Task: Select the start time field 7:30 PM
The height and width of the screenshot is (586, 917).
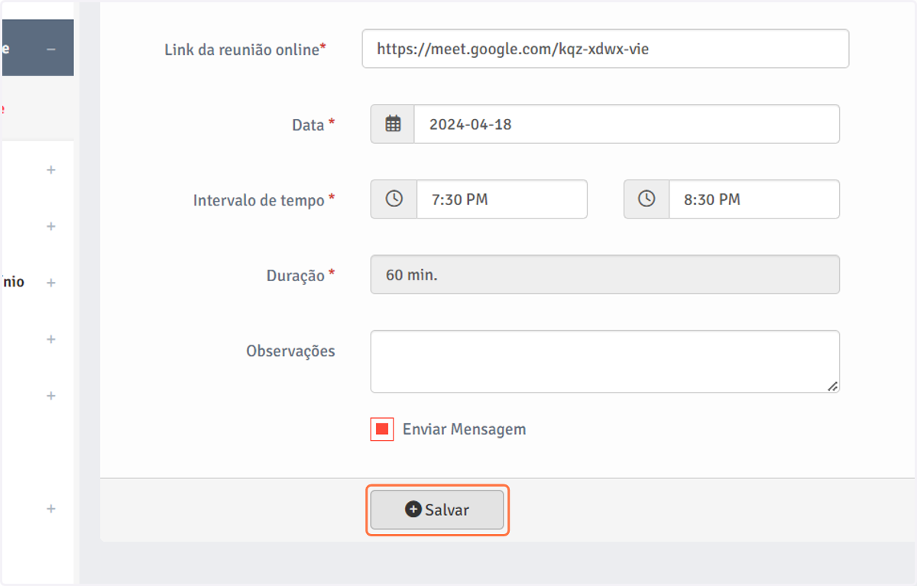Action: (502, 199)
